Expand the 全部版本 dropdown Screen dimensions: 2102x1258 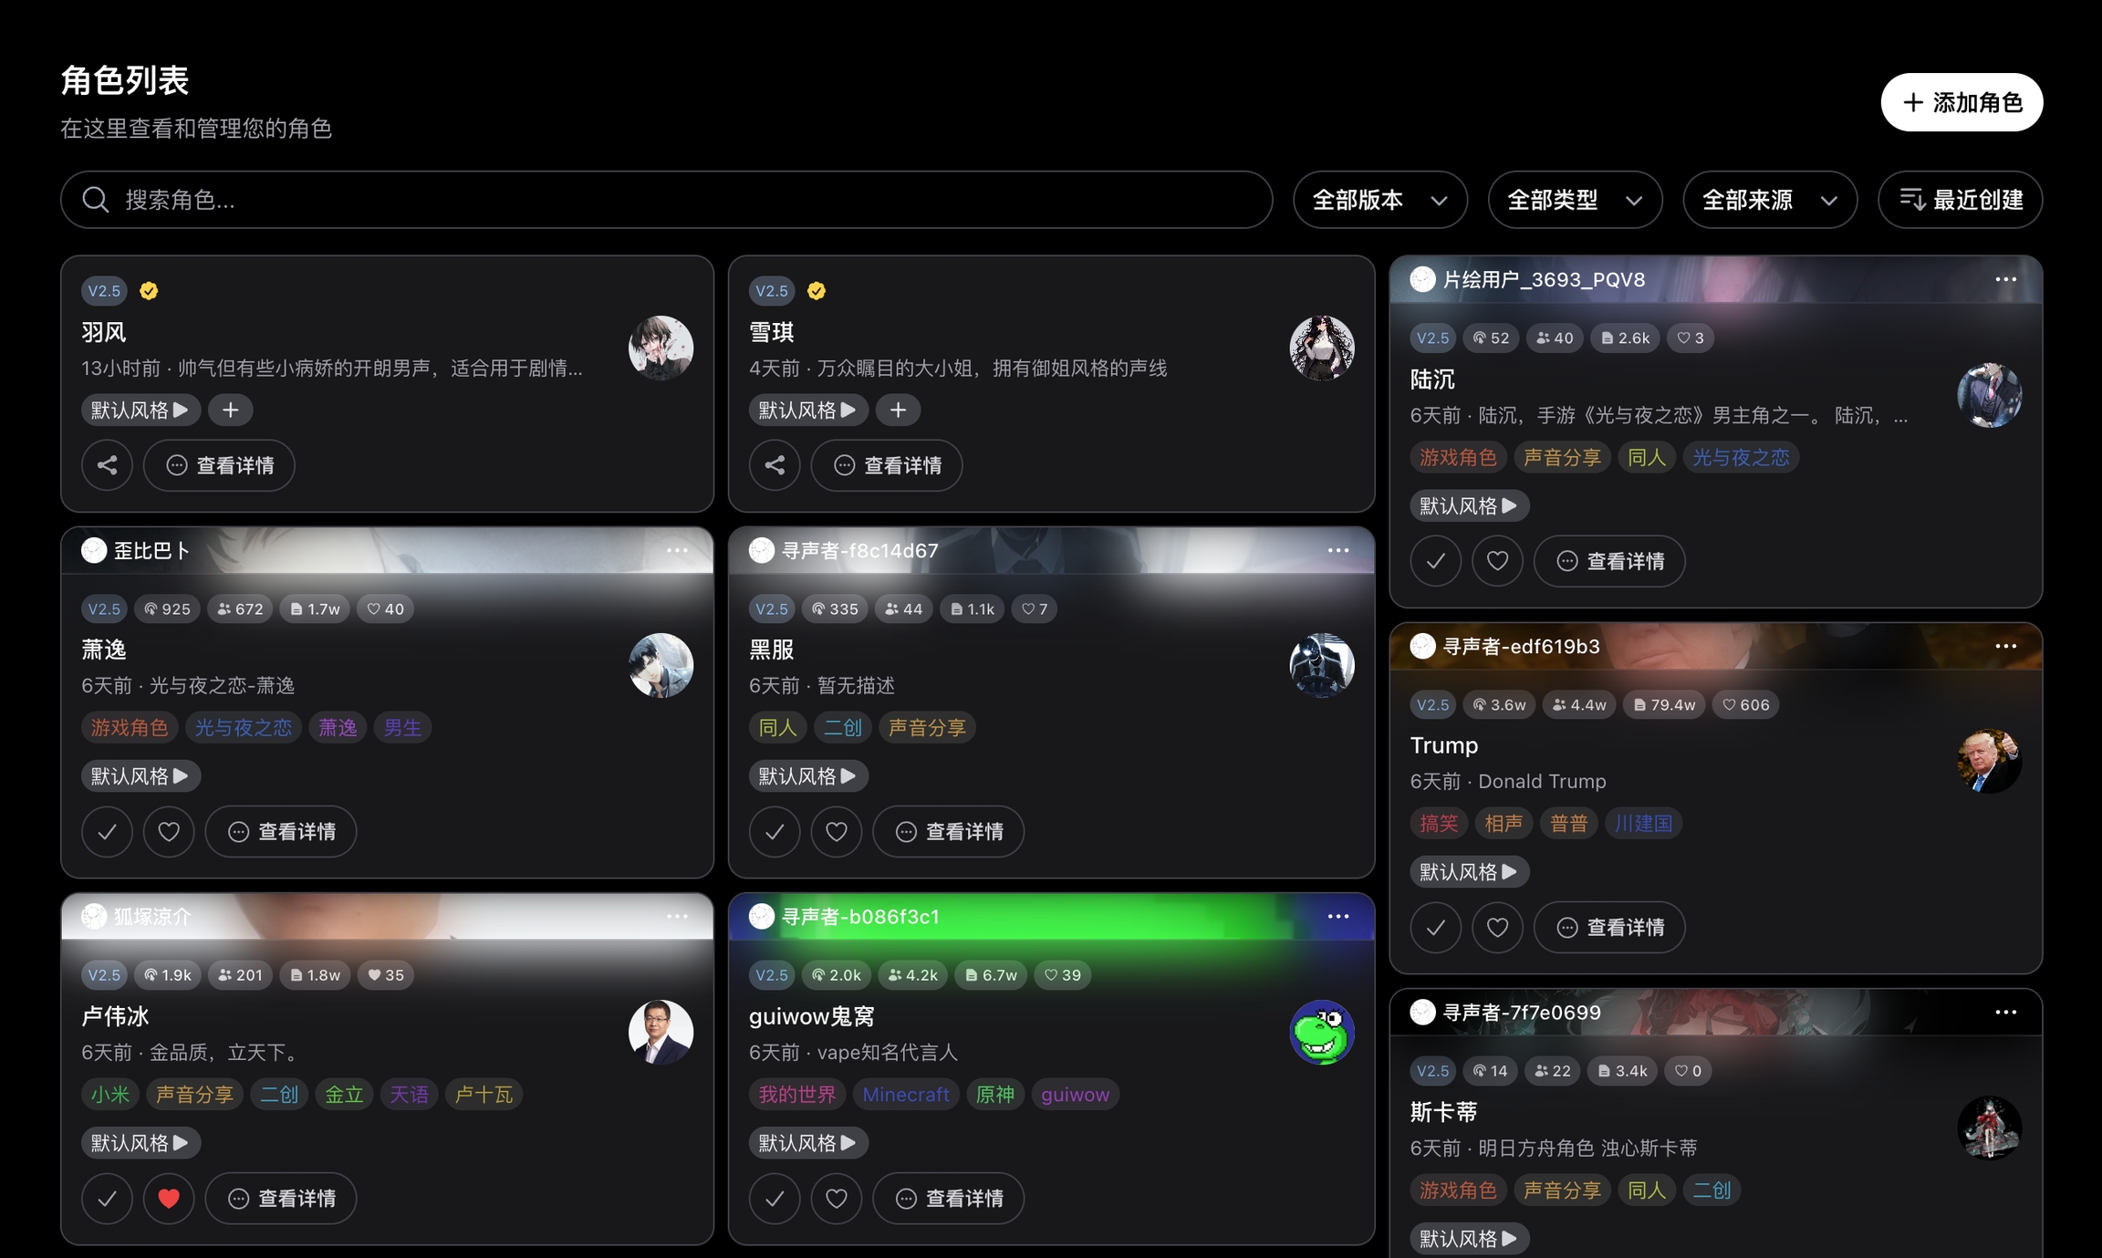tap(1379, 200)
